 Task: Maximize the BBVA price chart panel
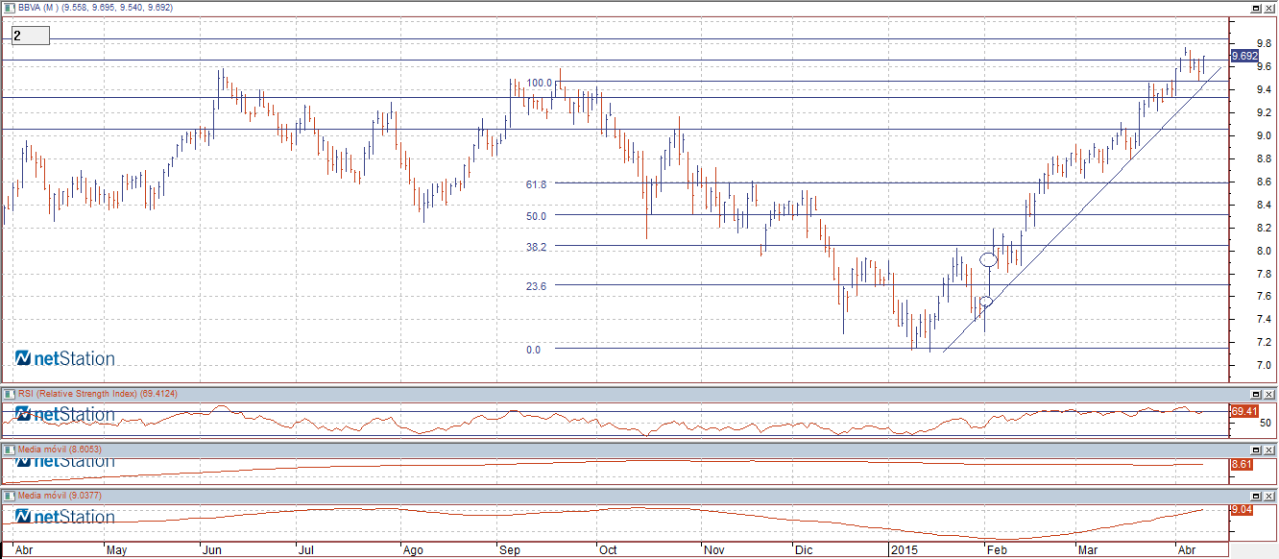pos(1255,7)
